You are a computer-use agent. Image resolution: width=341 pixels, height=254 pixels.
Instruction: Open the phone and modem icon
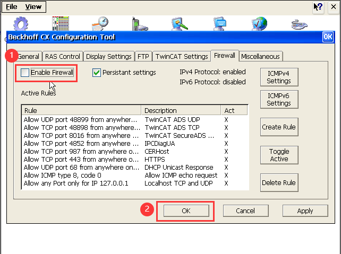pyautogui.click(x=140, y=24)
